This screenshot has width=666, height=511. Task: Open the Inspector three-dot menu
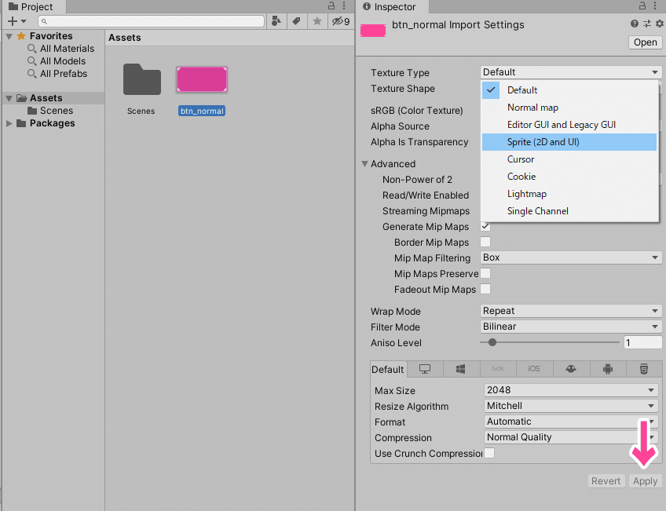[x=655, y=6]
